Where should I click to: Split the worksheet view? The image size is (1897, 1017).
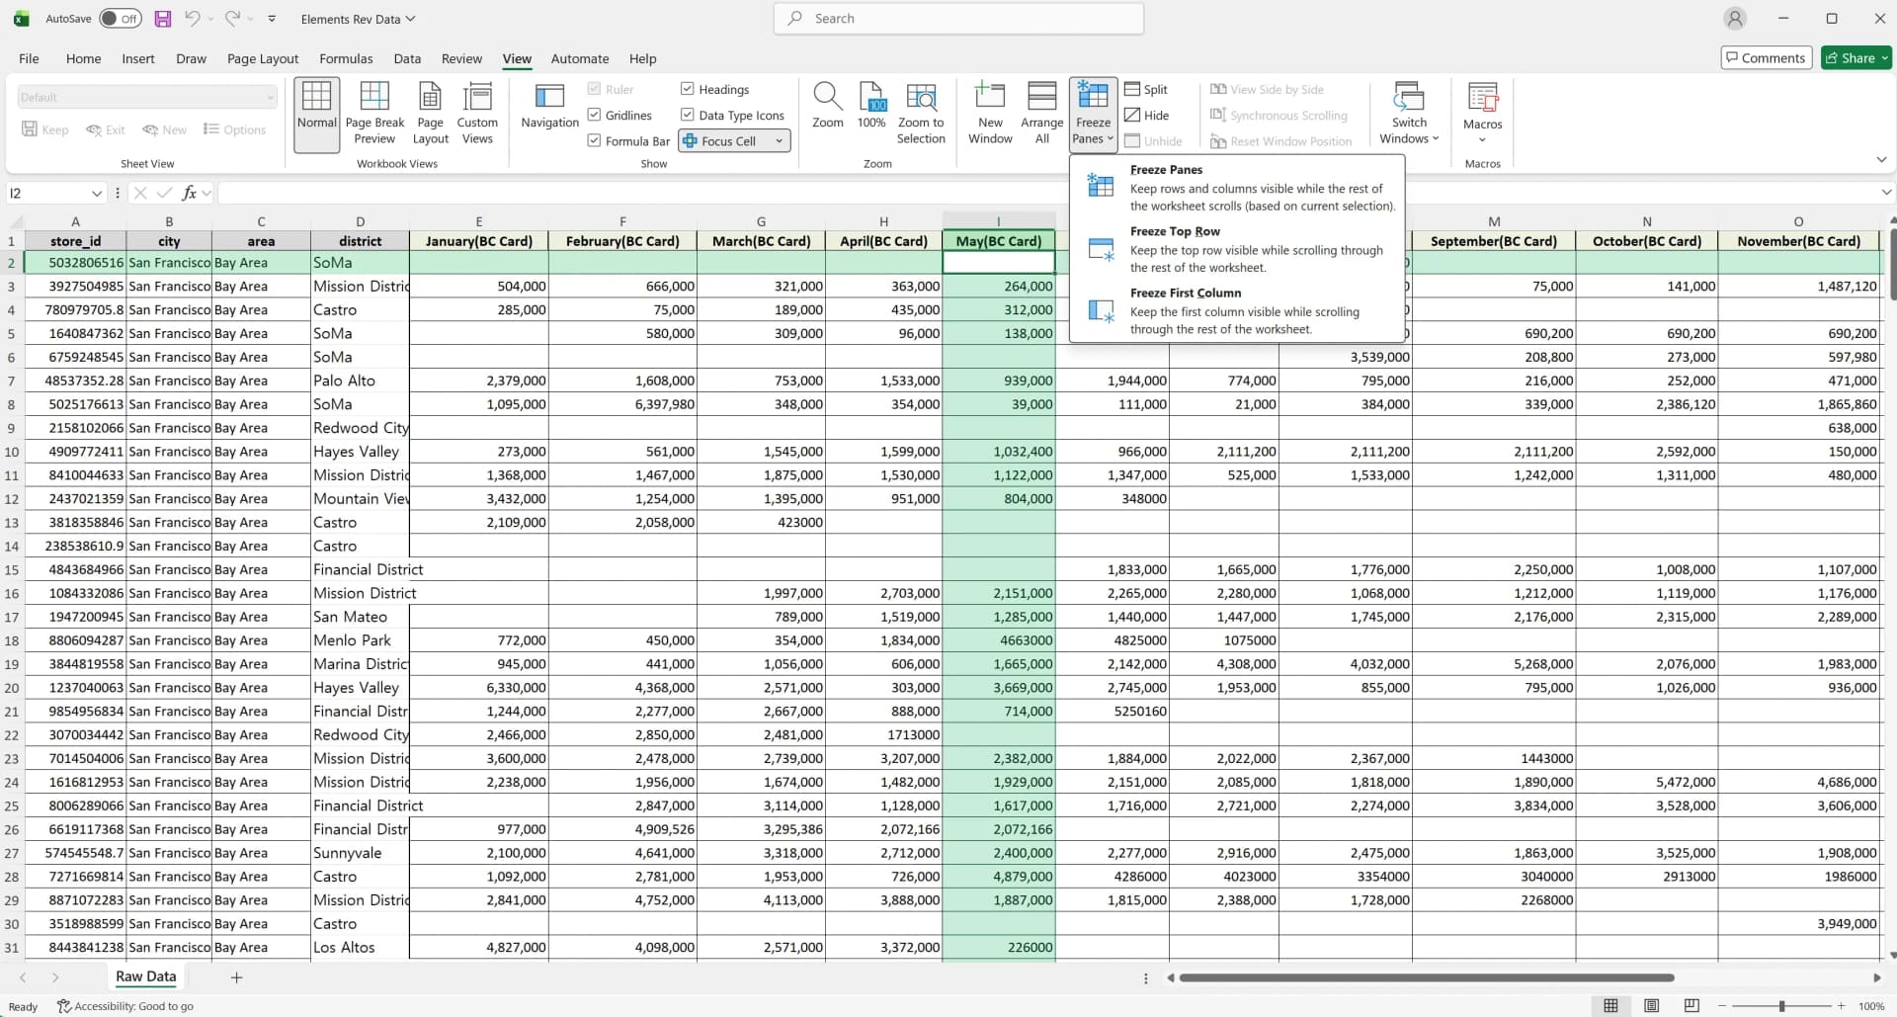coord(1146,89)
